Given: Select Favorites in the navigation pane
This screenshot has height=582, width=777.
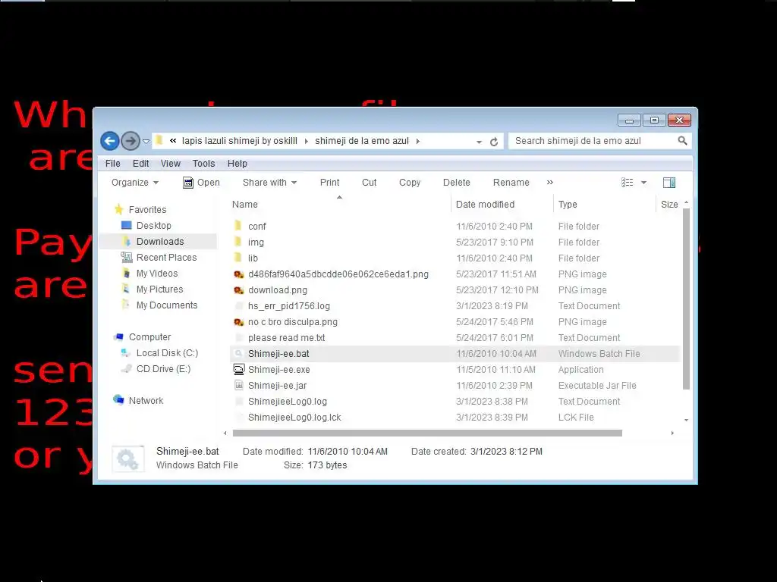Looking at the screenshot, I should 147,210.
